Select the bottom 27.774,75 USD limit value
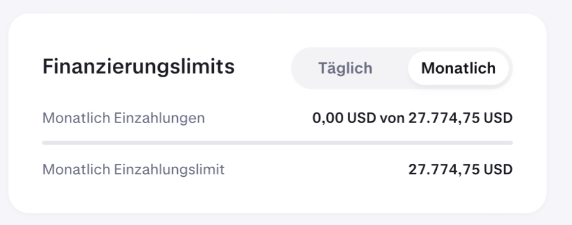This screenshot has height=225, width=572. pyautogui.click(x=460, y=169)
